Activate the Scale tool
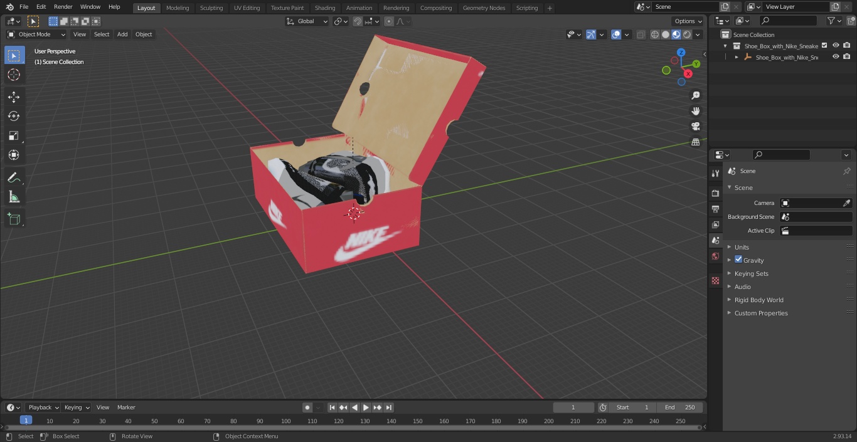 (x=14, y=135)
